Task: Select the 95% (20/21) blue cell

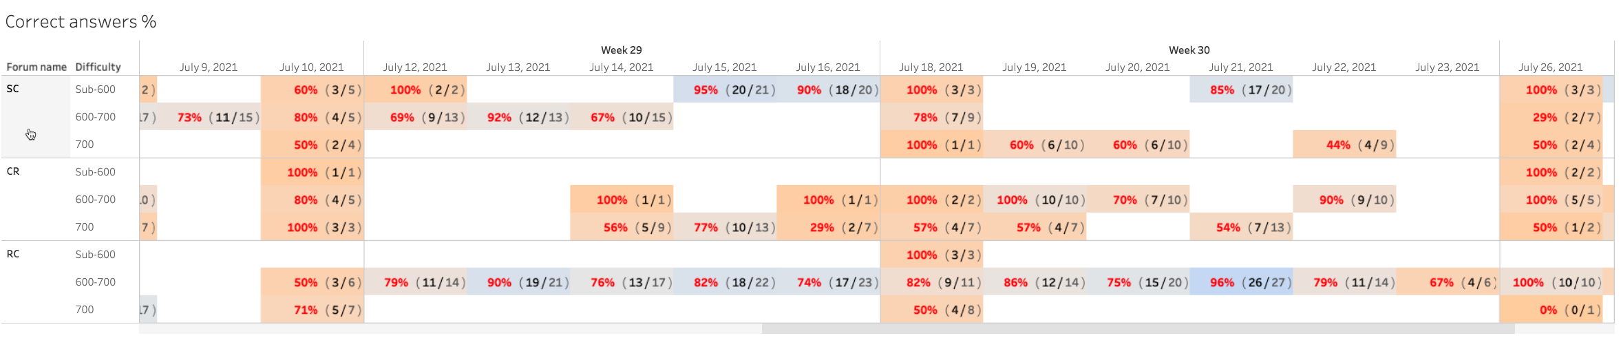Action: point(725,89)
